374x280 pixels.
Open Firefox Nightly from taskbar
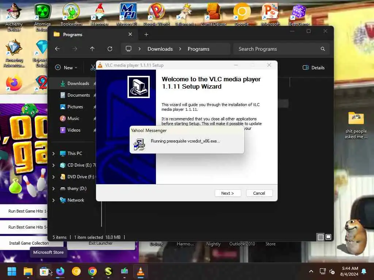60,271
